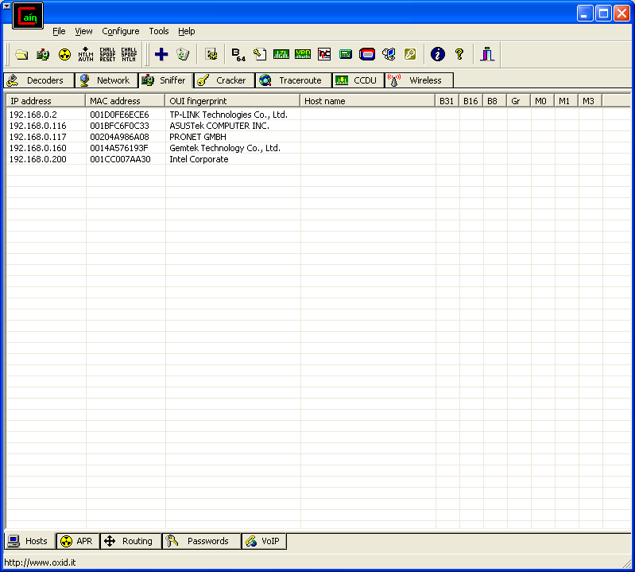Open the File menu

point(59,31)
